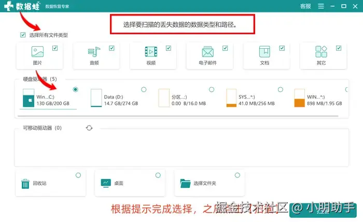
Task: Click the 电子邮件 email type icon
Action: point(207,52)
